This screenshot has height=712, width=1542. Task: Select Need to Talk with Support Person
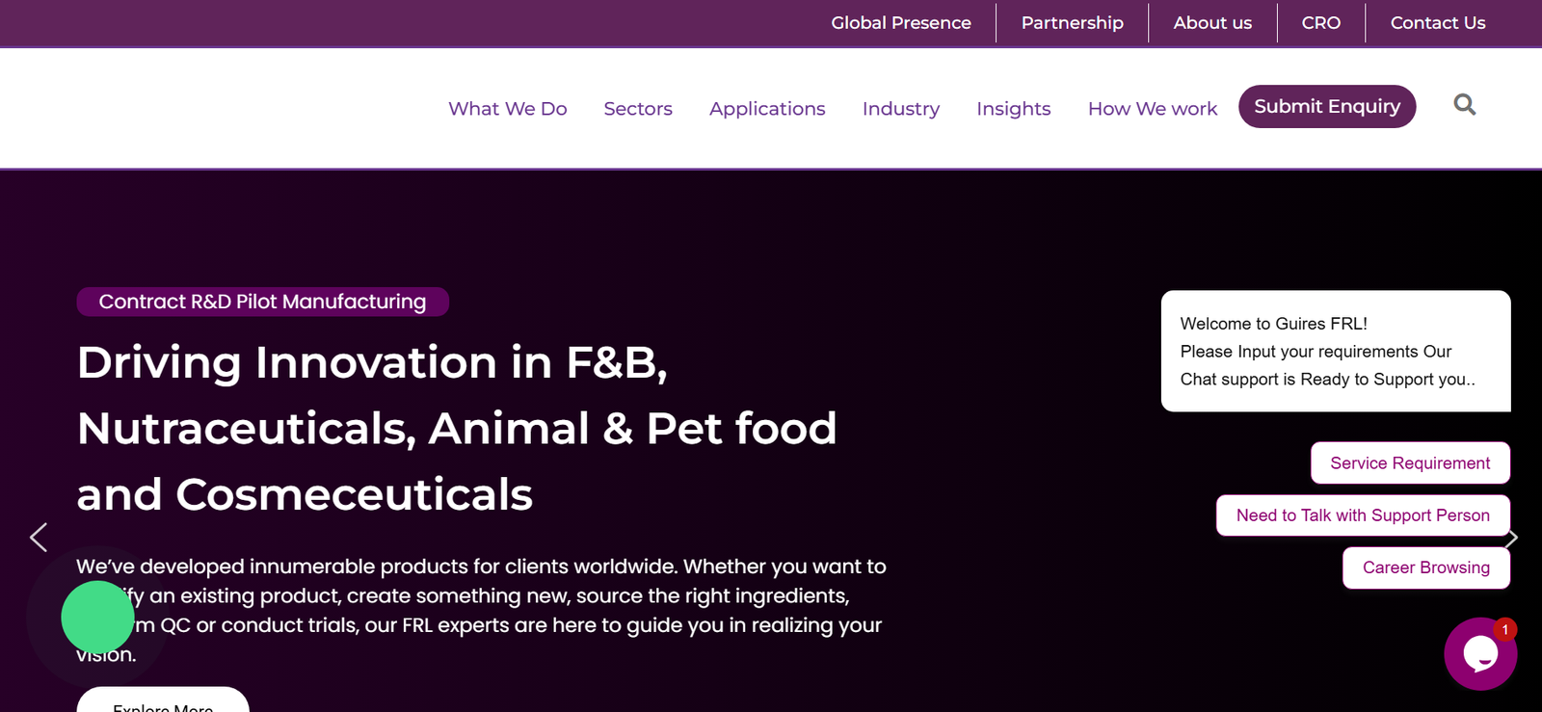click(1363, 515)
